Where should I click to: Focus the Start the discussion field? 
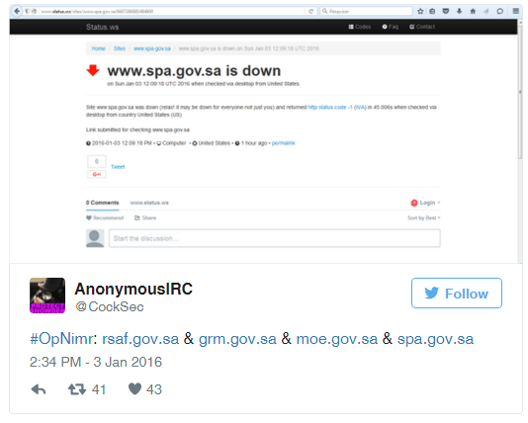(x=275, y=238)
